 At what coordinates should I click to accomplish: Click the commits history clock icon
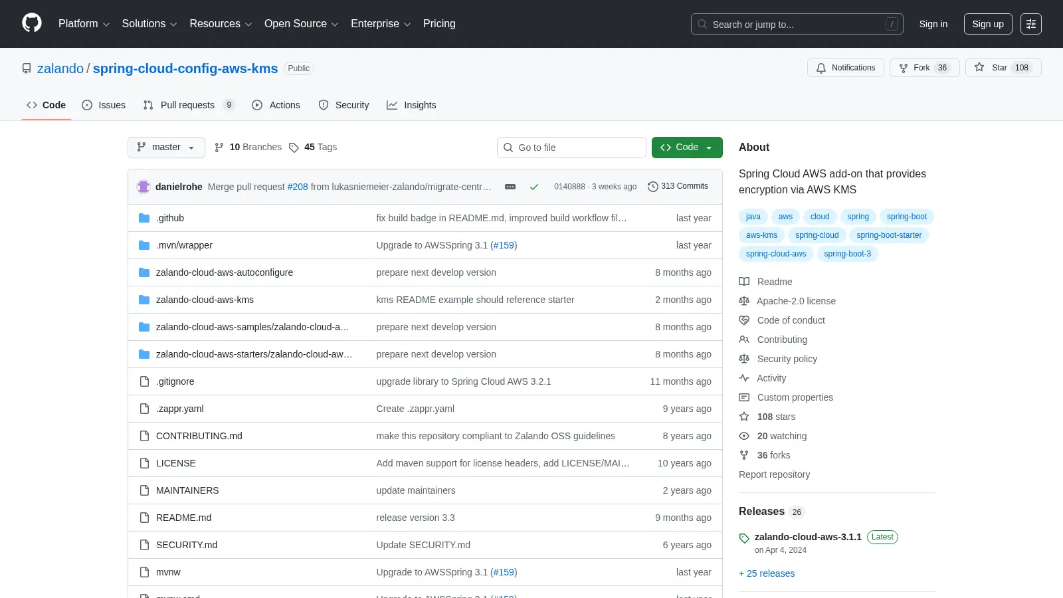(653, 187)
